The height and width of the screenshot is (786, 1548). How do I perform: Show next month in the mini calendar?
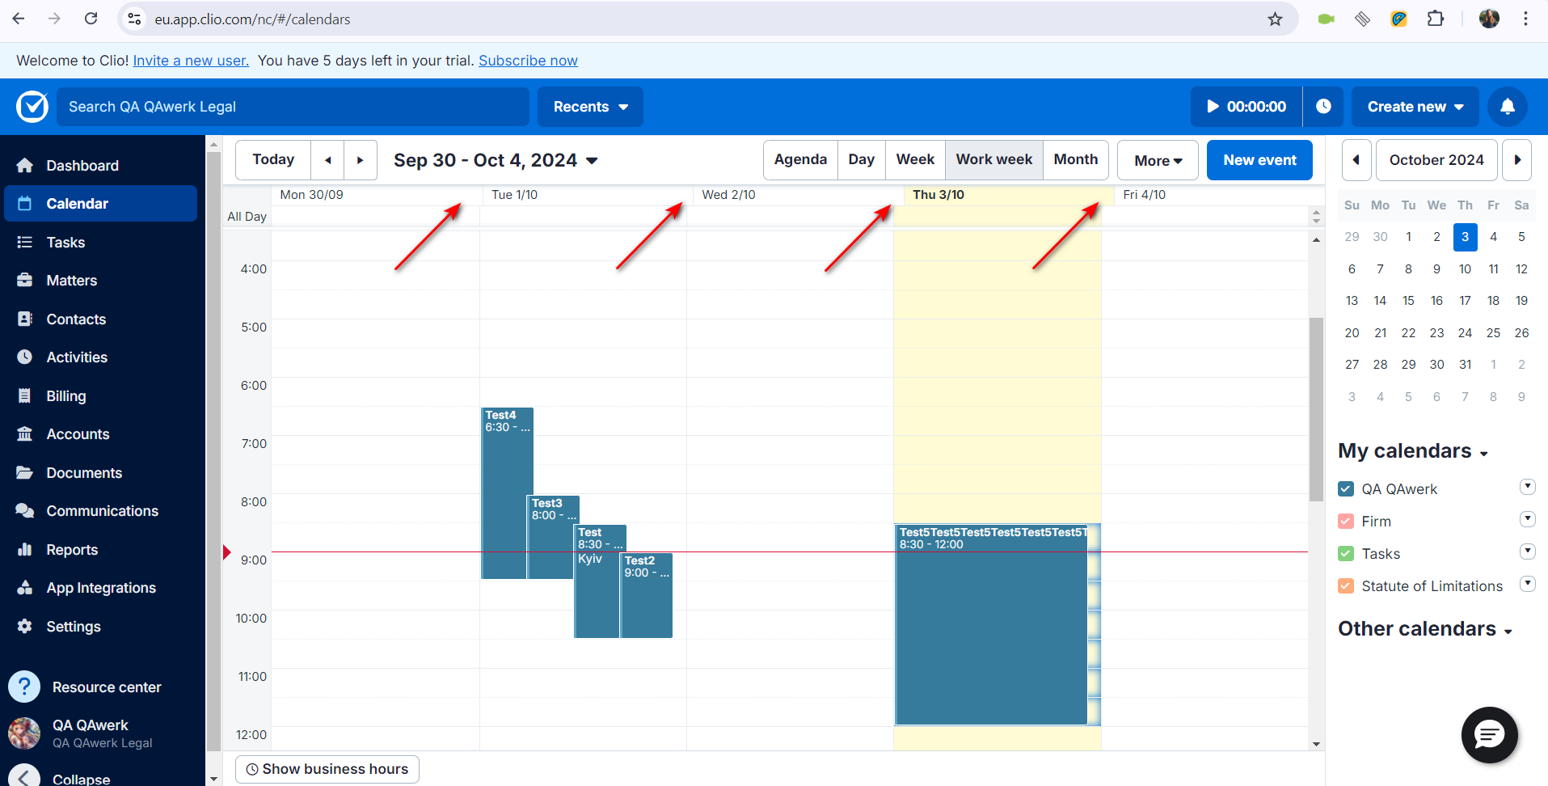(1517, 160)
